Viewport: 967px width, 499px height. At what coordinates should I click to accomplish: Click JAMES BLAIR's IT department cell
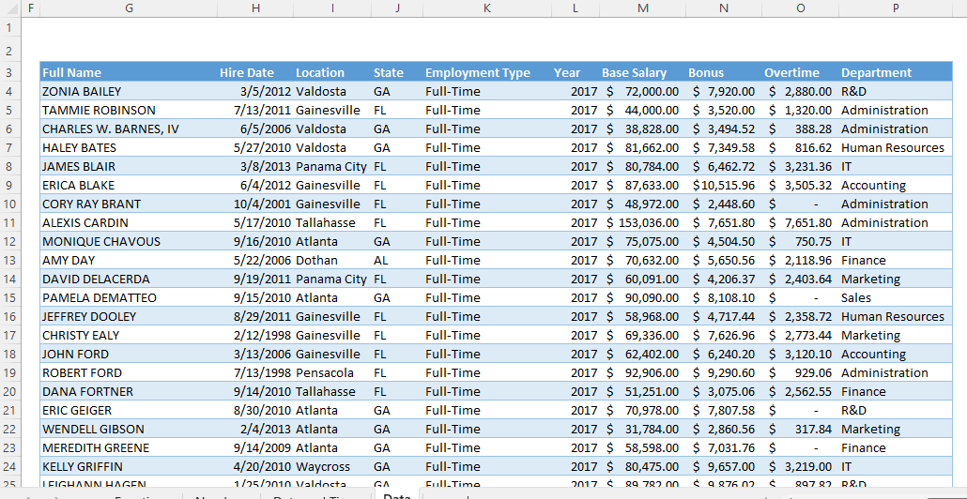896,166
